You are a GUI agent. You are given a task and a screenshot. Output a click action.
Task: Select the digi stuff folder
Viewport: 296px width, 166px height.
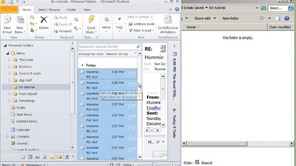click(25, 80)
